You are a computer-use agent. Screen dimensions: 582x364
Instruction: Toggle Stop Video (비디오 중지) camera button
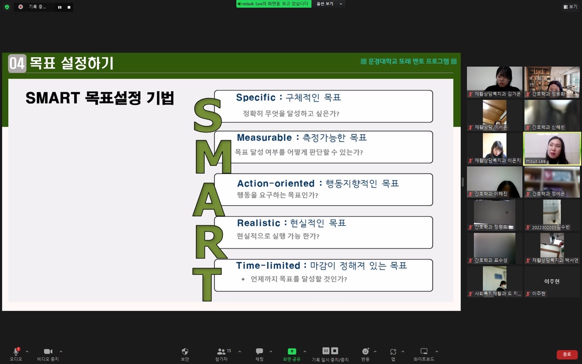[48, 352]
